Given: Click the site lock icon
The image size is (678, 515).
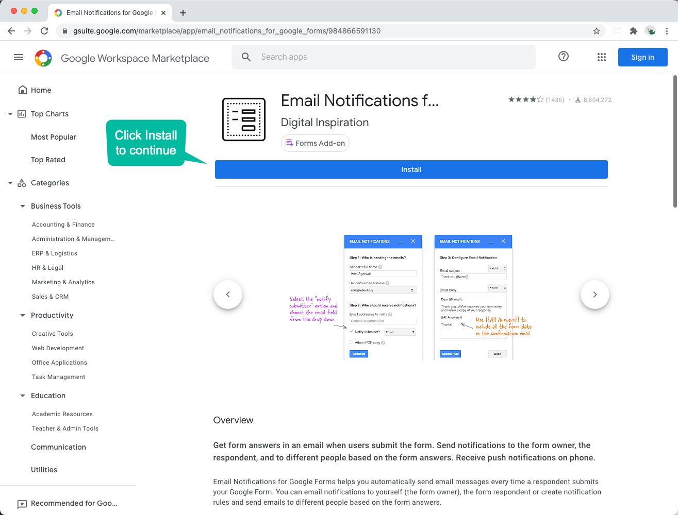Looking at the screenshot, I should coord(65,31).
